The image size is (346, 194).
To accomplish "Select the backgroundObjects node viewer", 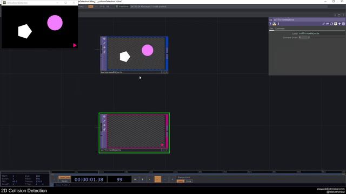I will [136, 54].
